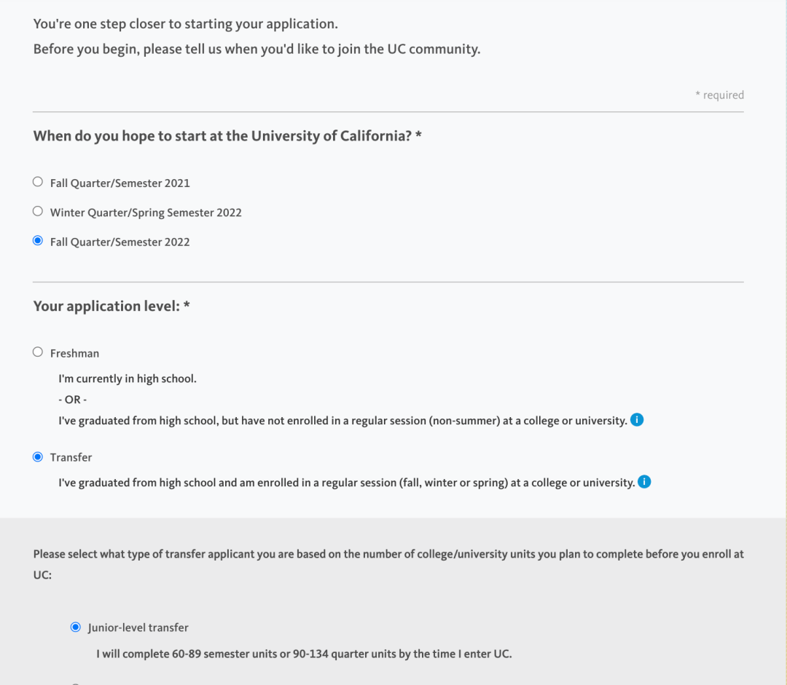Click the "Junior-level transfer" label text
This screenshot has width=787, height=685.
138,628
